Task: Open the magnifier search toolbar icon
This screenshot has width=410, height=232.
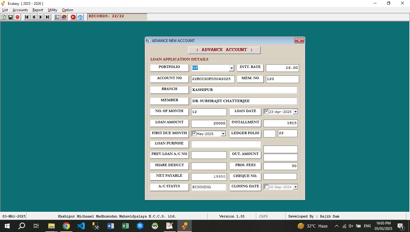Action: click(57, 17)
